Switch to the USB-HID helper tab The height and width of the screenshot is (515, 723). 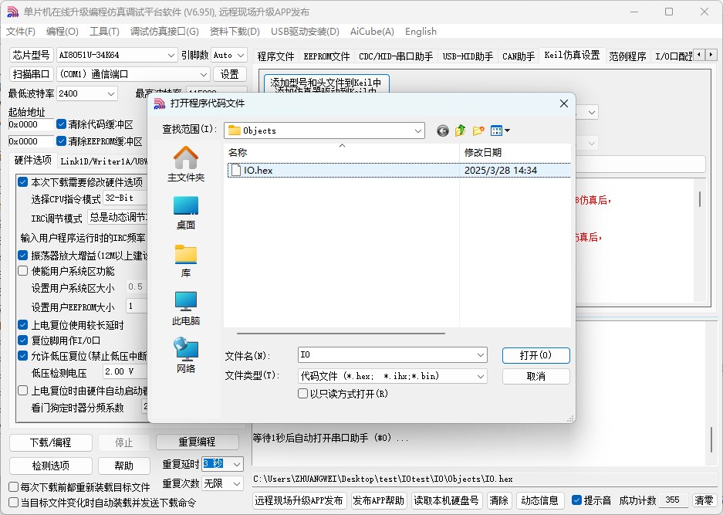pos(468,56)
